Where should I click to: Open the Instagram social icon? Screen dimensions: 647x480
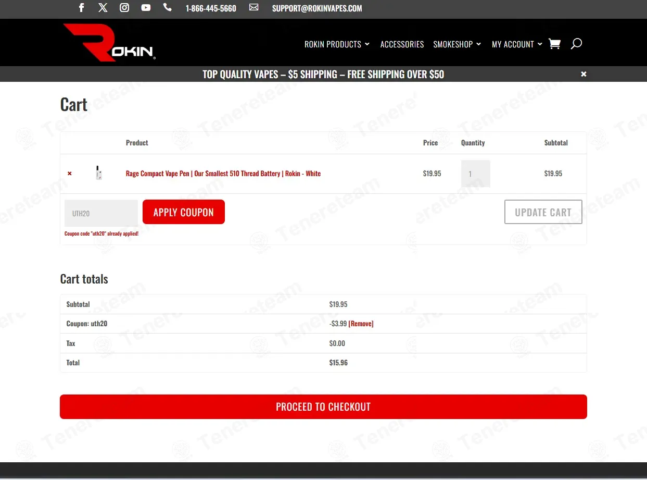point(124,8)
